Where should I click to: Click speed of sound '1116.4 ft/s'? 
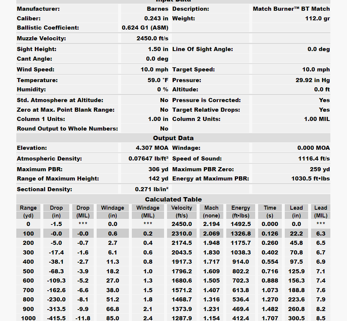pos(314,159)
